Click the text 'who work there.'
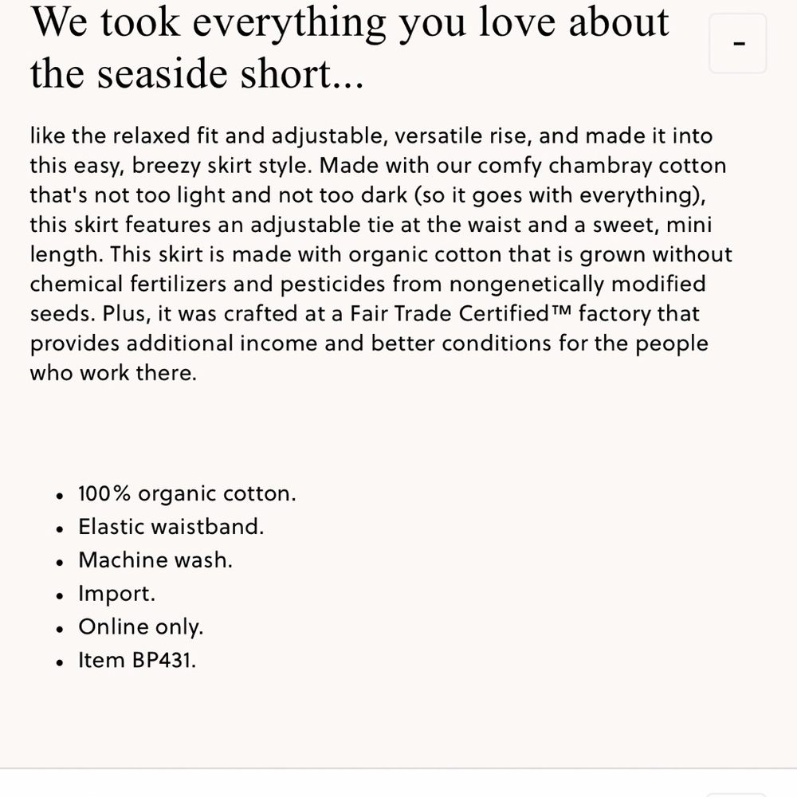797x797 pixels. point(113,373)
